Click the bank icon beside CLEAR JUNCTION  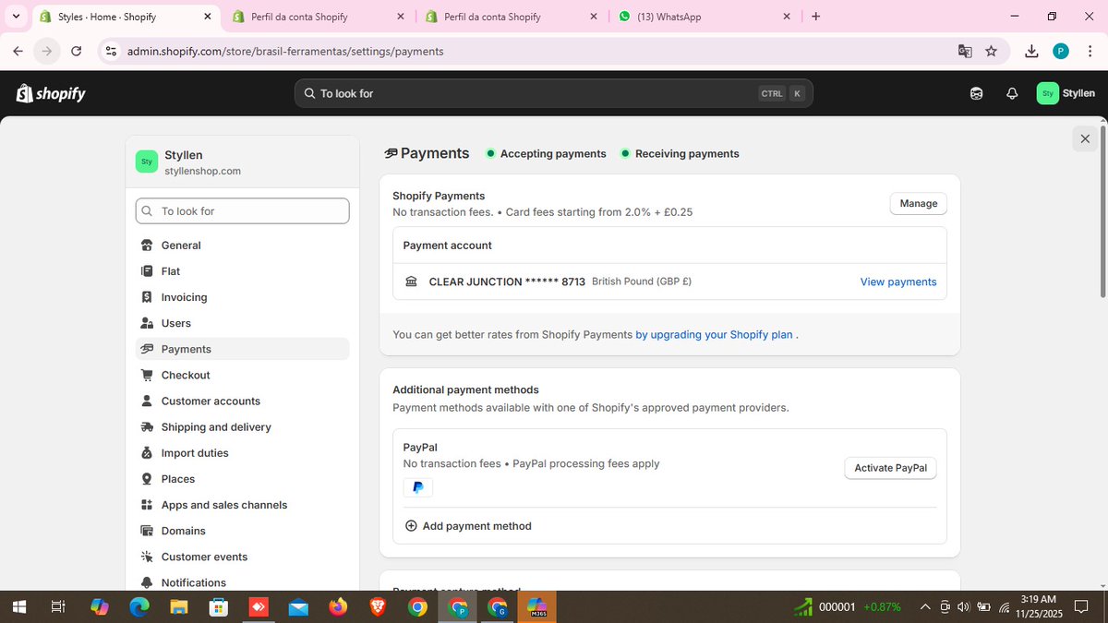pyautogui.click(x=412, y=282)
